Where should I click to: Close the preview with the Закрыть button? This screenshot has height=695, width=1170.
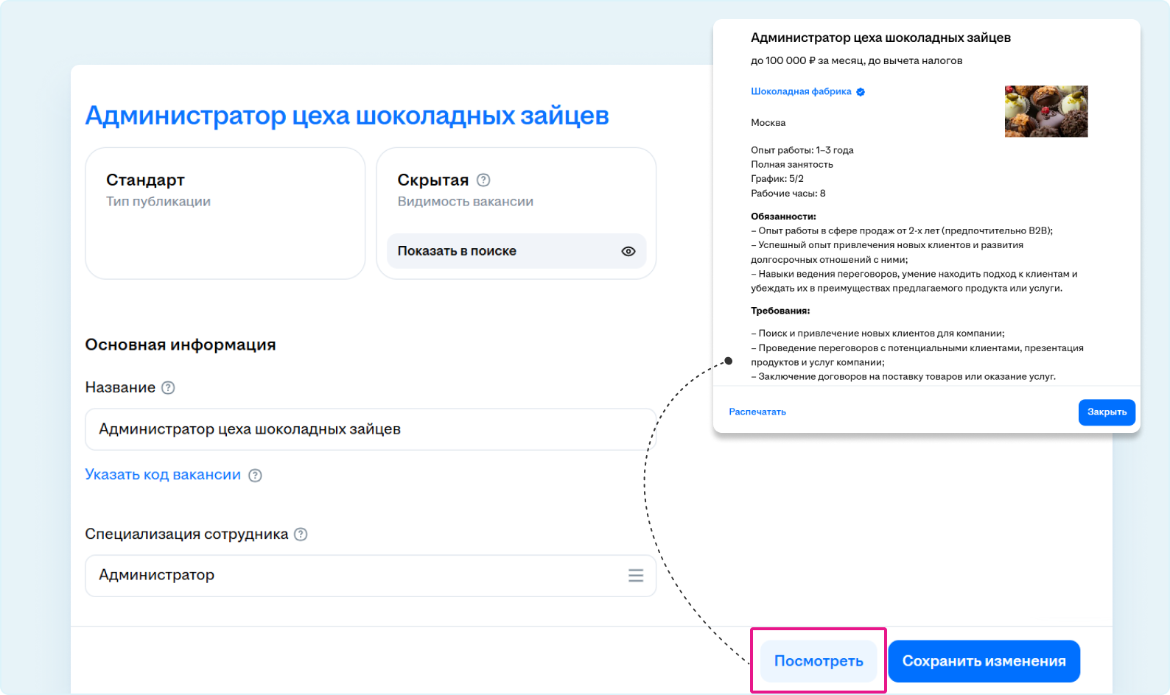tap(1106, 412)
